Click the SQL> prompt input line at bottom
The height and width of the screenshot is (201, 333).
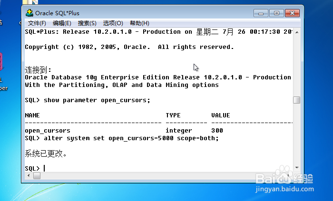(x=158, y=168)
